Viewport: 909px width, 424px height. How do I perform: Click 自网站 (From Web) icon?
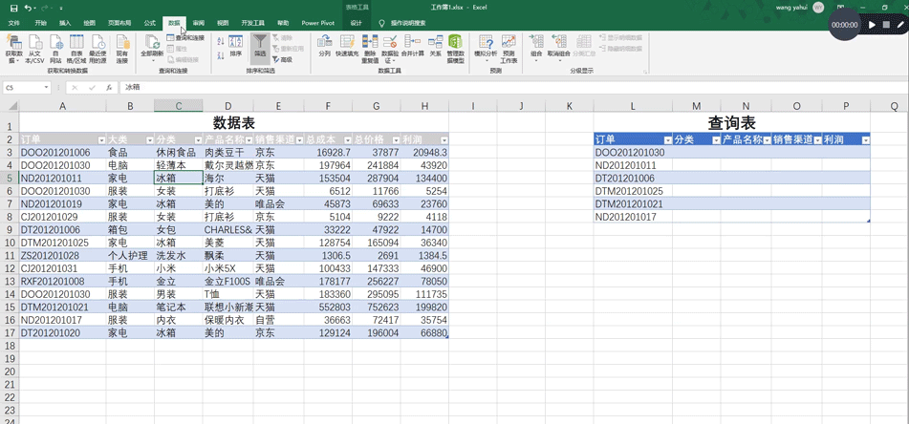pos(55,49)
